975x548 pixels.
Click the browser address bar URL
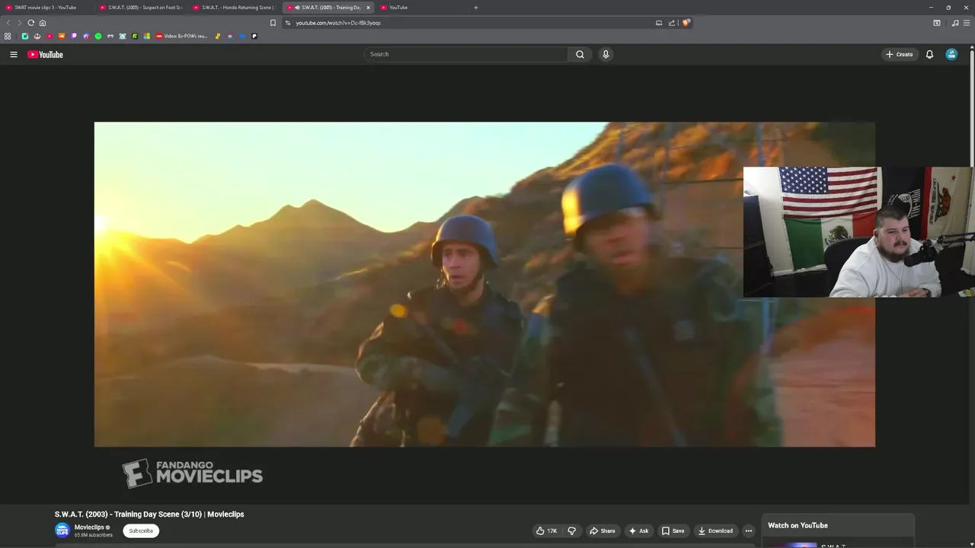click(x=338, y=23)
